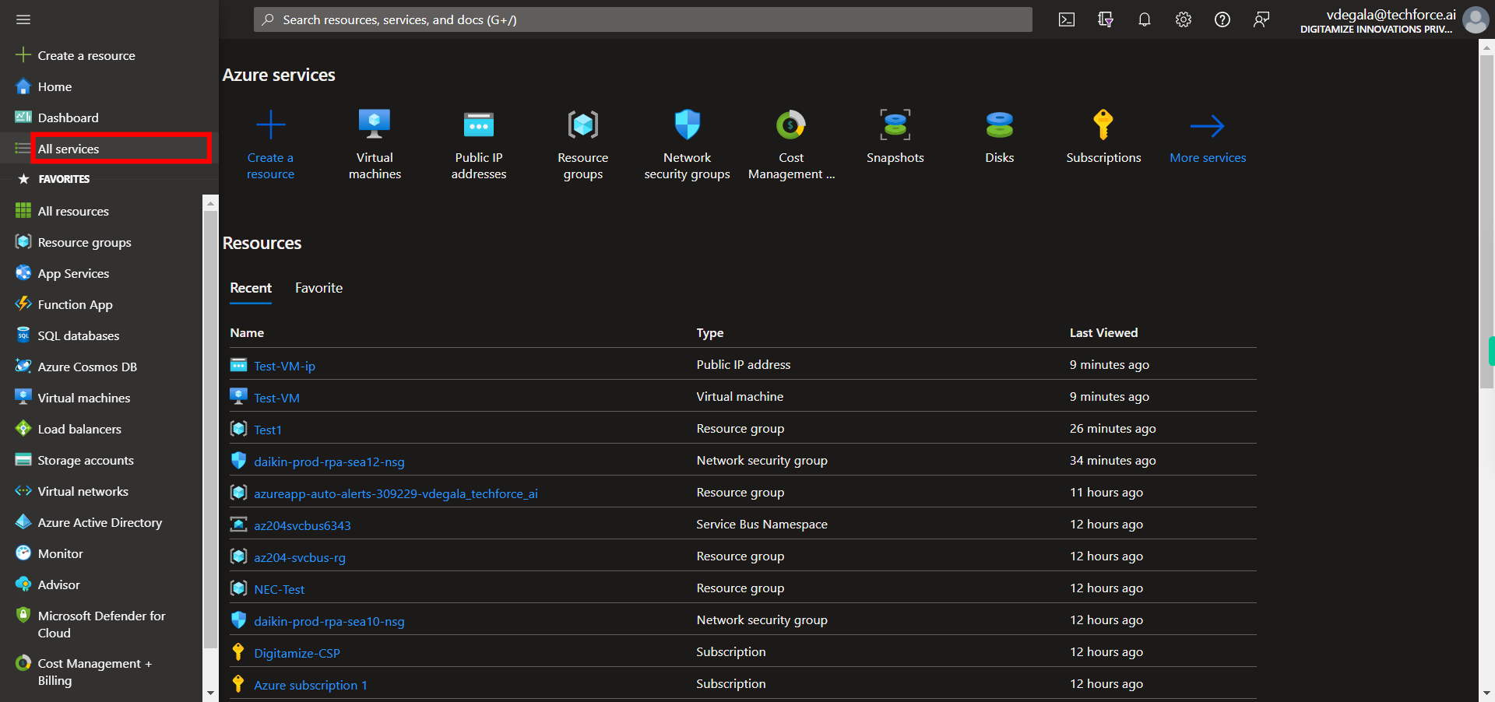The height and width of the screenshot is (702, 1495).
Task: Open Snapshots service tile
Action: click(x=895, y=137)
